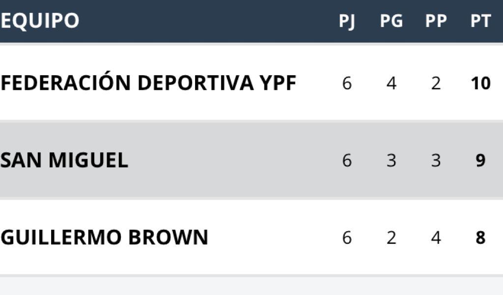Select the PJ column header

[347, 22]
